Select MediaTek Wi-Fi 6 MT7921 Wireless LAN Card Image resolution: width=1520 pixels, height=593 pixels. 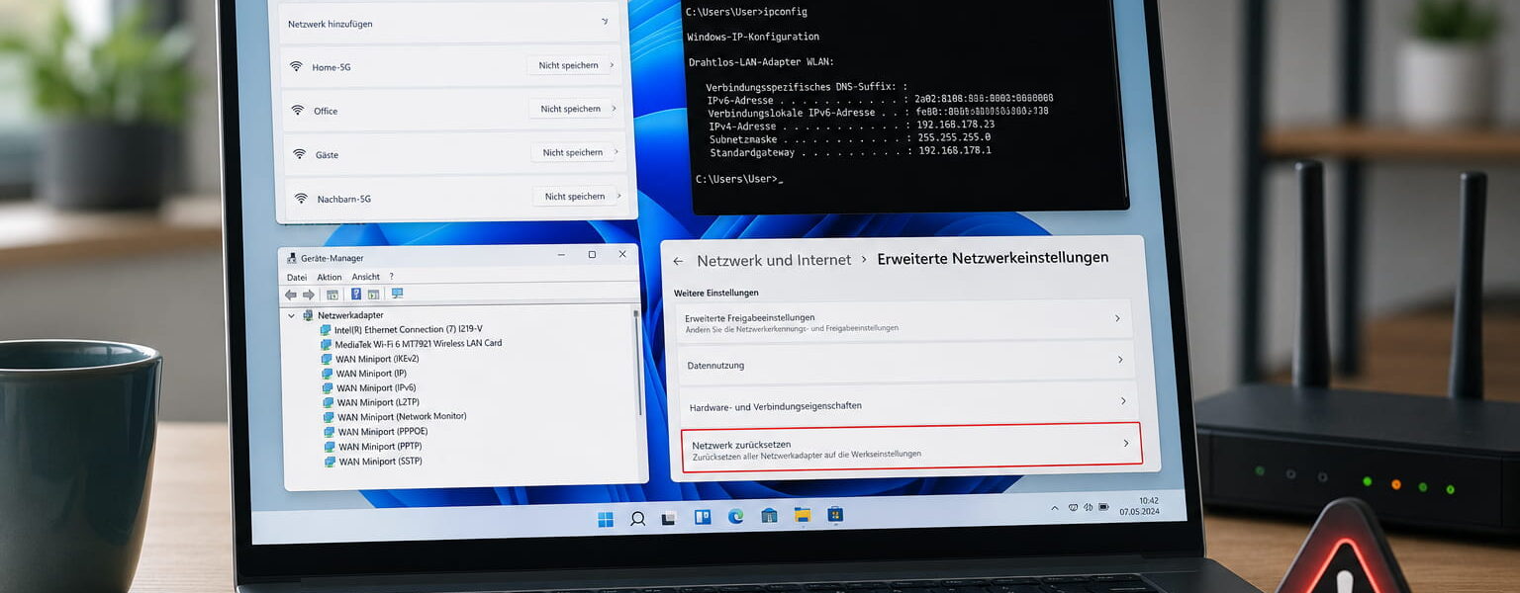[418, 344]
